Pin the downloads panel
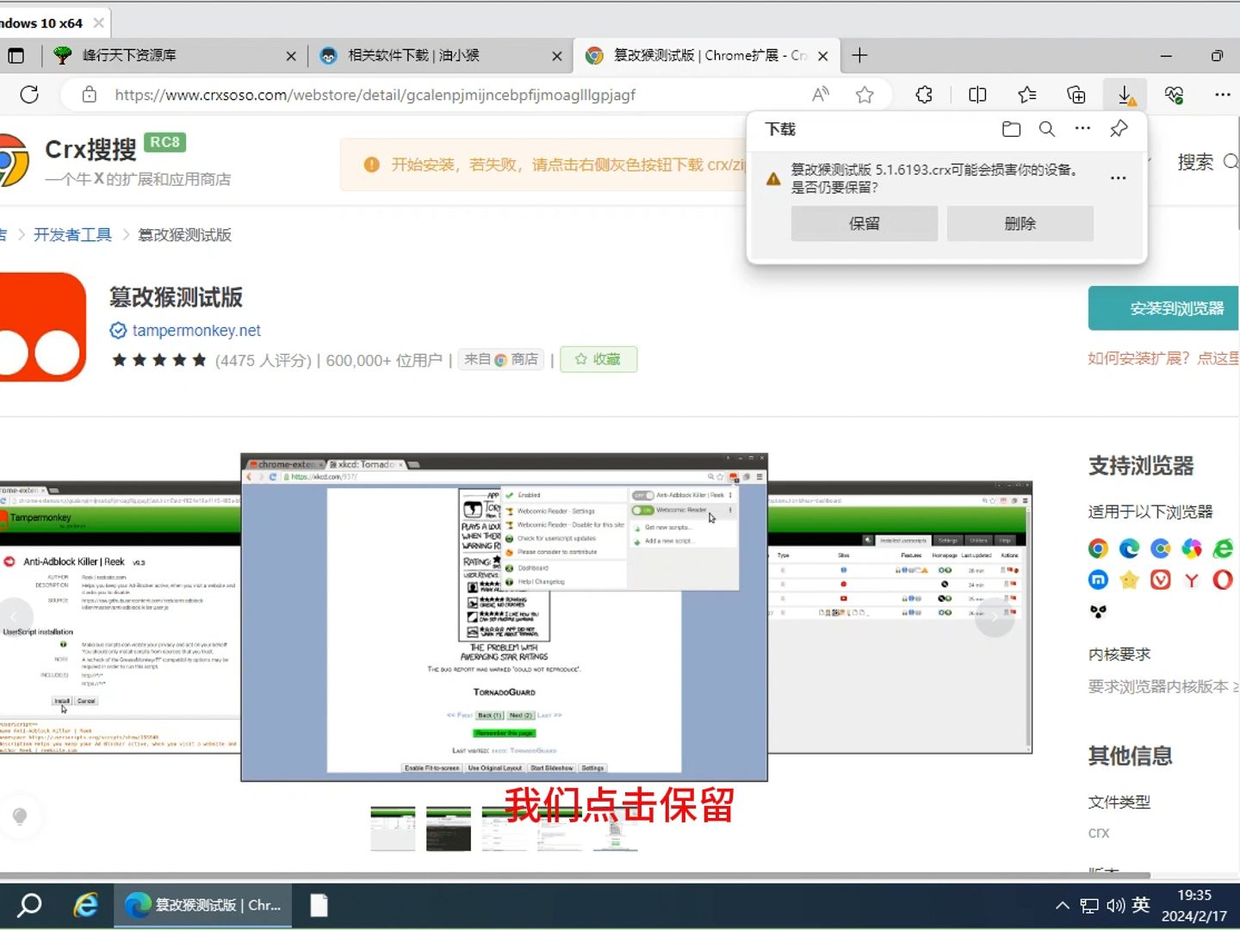1240x930 pixels. 1119,129
